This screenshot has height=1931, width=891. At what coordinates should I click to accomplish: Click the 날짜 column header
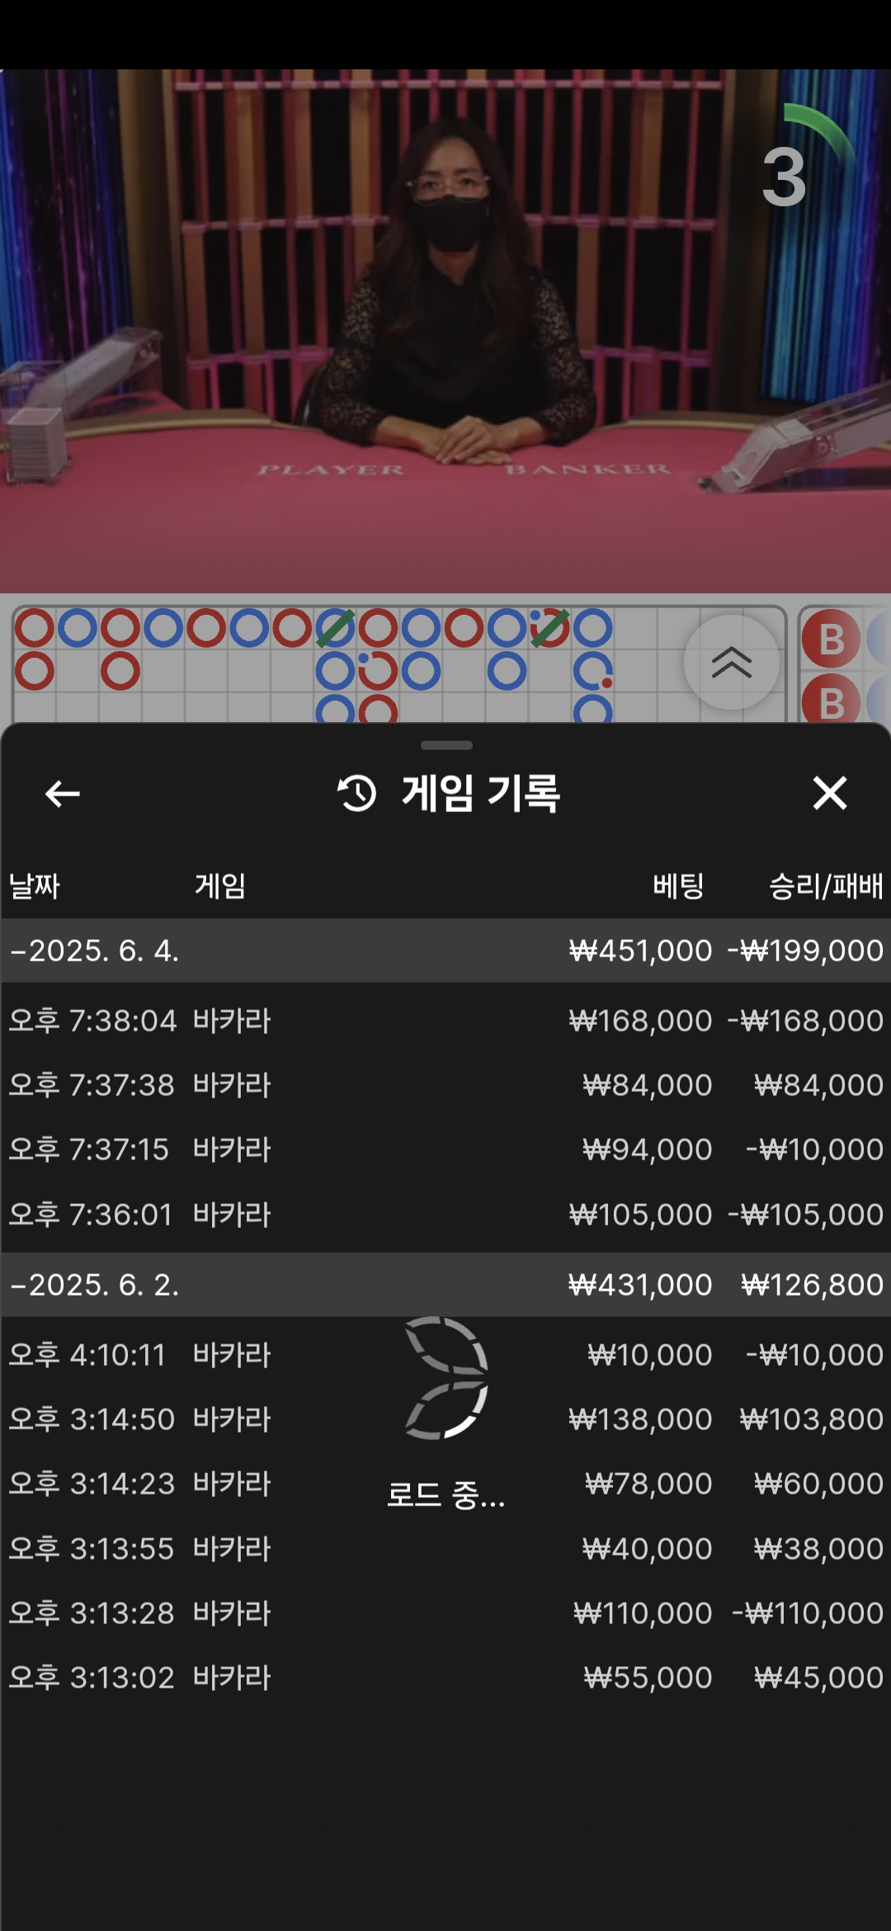pyautogui.click(x=35, y=886)
